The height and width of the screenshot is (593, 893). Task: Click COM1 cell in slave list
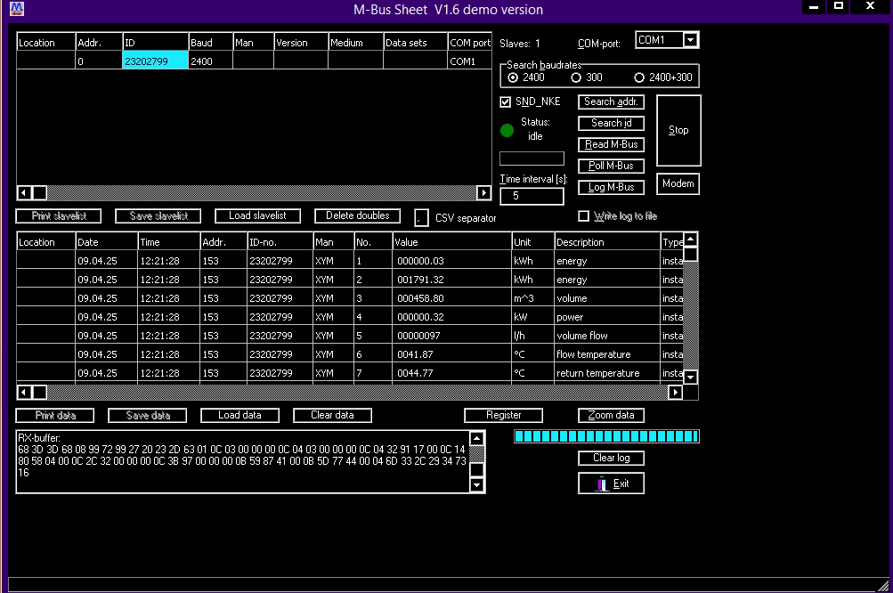point(470,61)
